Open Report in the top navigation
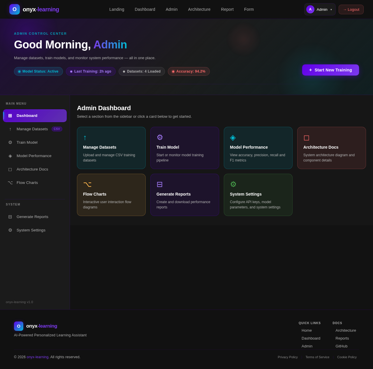Image resolution: width=373 pixels, height=369 pixels. pos(227,9)
